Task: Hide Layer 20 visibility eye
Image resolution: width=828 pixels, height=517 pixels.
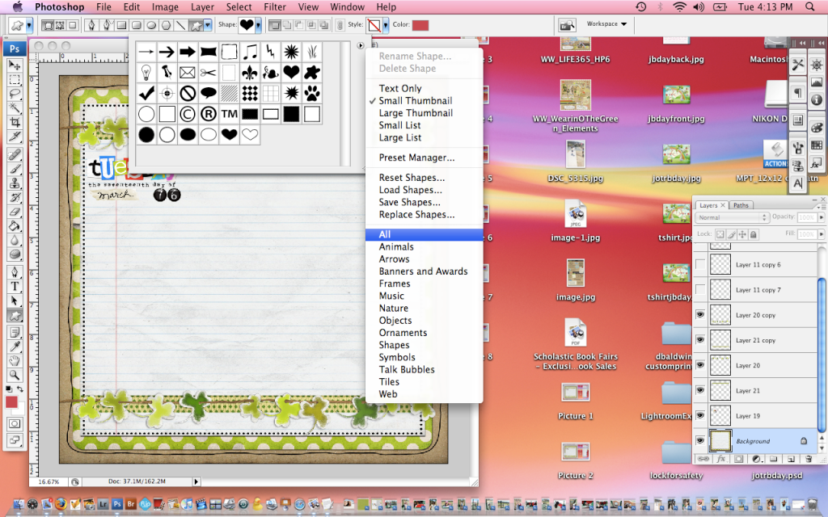Action: pyautogui.click(x=700, y=365)
